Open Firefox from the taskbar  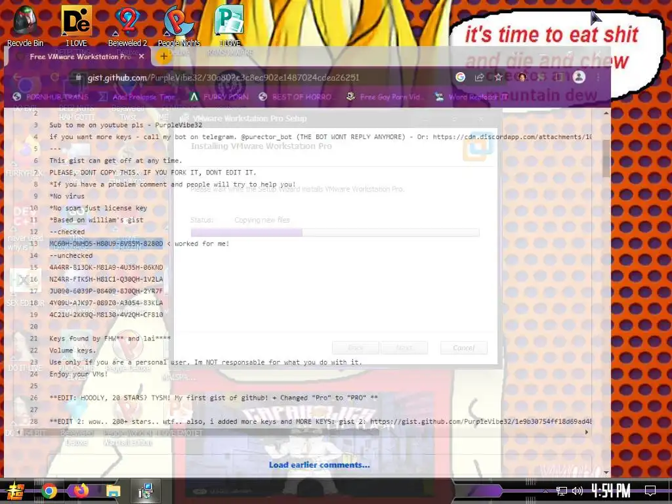[x=81, y=491]
